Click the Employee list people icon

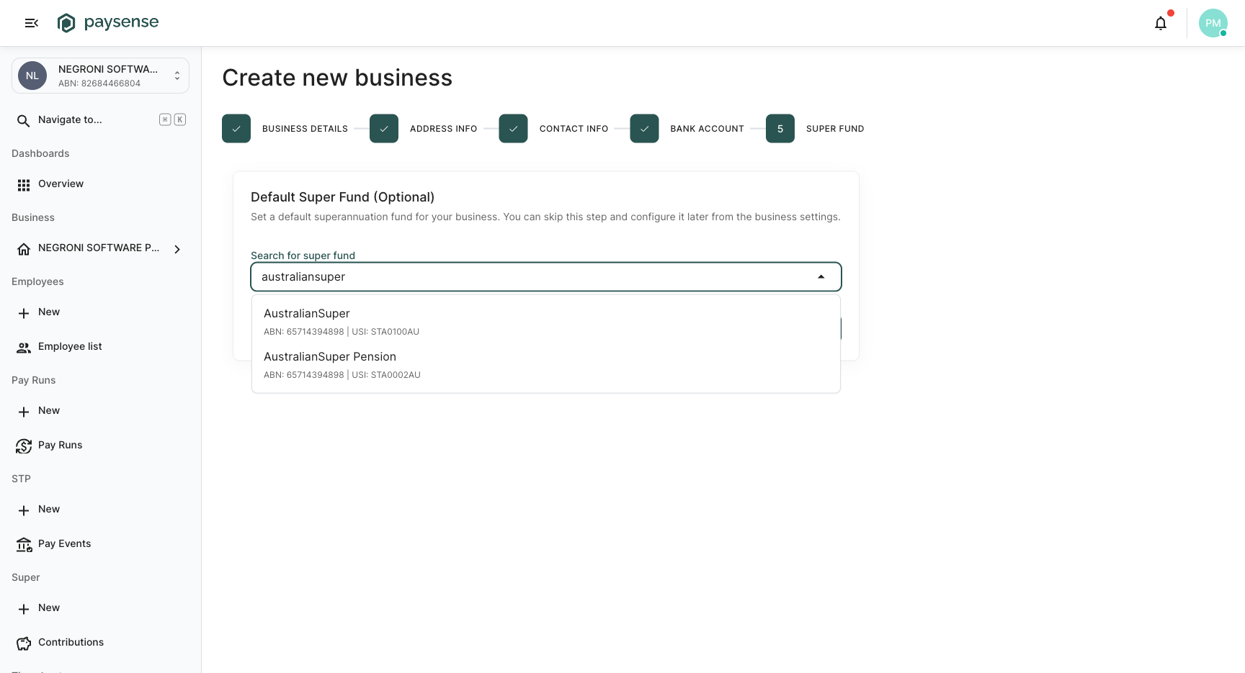[24, 348]
